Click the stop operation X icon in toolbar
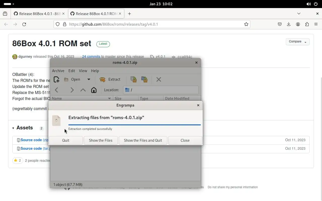The width and height of the screenshot is (322, 201). tap(159, 79)
